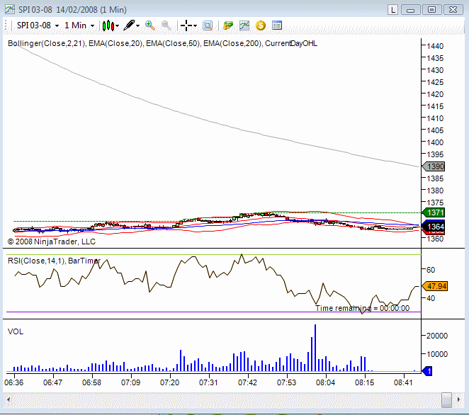Click the 20000 volume axis label

pos(437,336)
